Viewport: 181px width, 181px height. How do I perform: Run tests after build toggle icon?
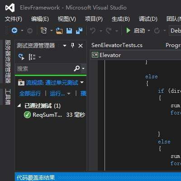click(21, 57)
